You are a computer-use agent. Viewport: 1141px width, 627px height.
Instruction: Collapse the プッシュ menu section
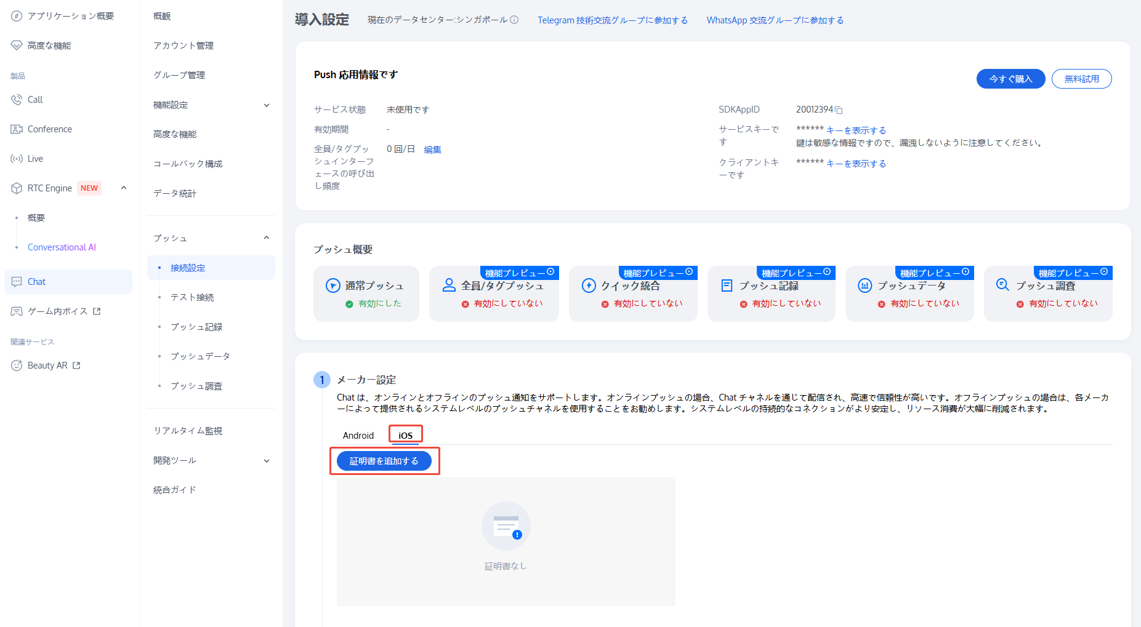pos(267,238)
